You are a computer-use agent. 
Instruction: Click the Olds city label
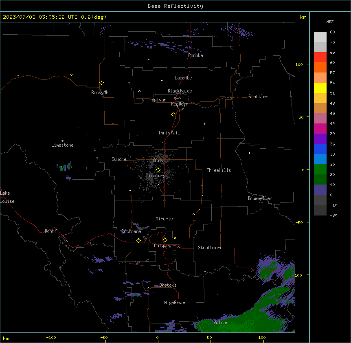coord(158,161)
